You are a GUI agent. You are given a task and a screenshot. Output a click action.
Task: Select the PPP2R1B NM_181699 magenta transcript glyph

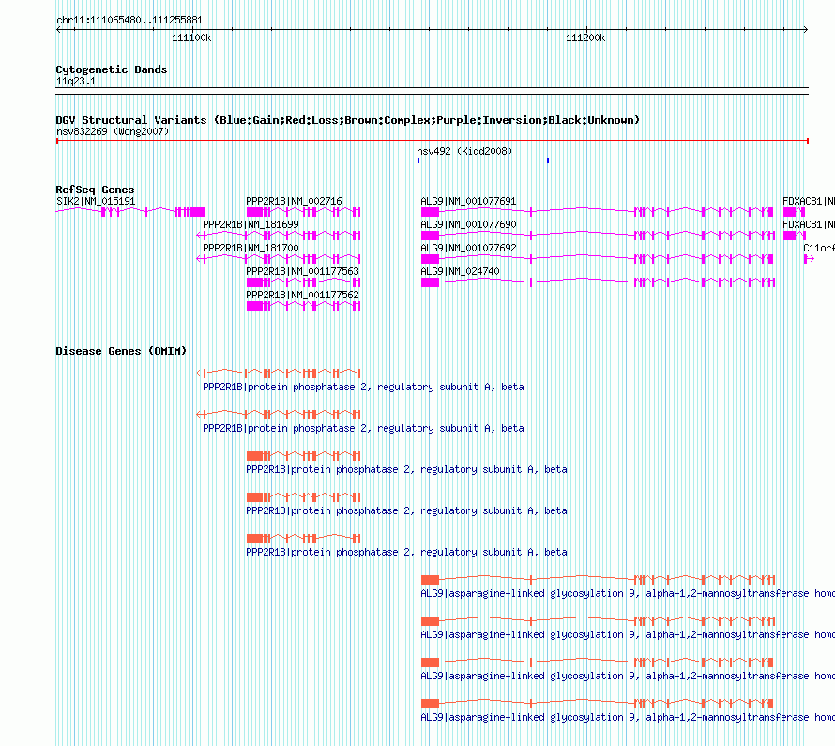tap(279, 236)
